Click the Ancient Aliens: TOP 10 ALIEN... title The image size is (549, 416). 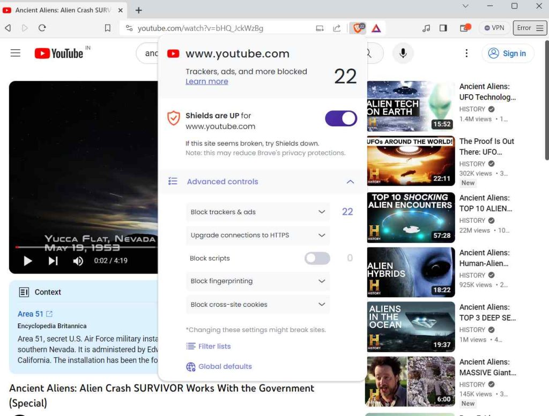point(486,203)
